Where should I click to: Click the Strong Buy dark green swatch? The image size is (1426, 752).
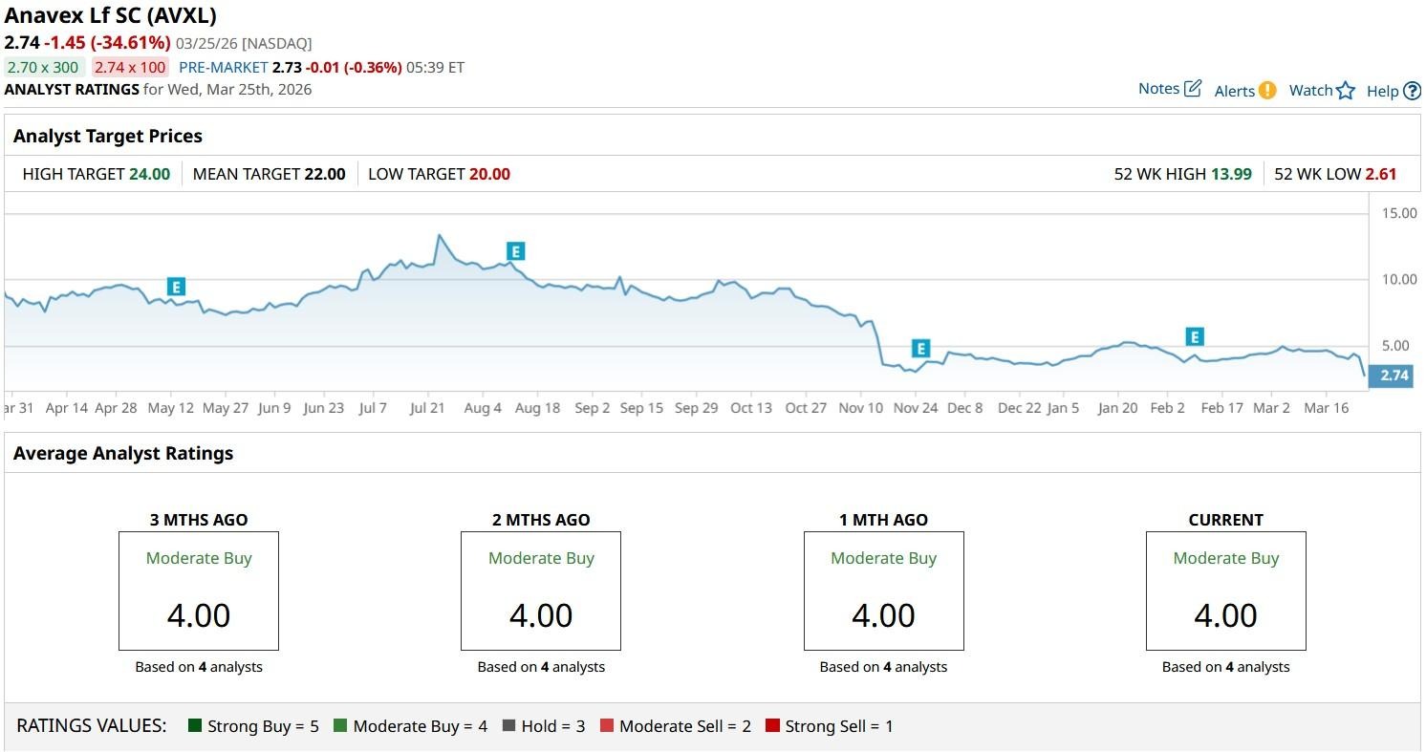196,726
